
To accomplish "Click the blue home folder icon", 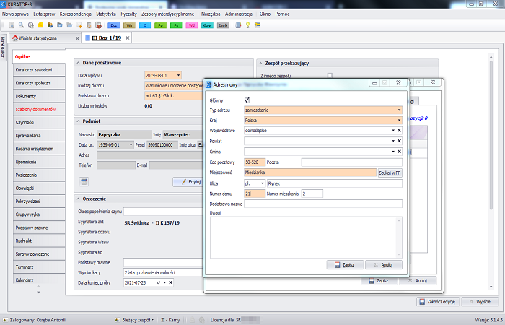I will pos(60,25).
